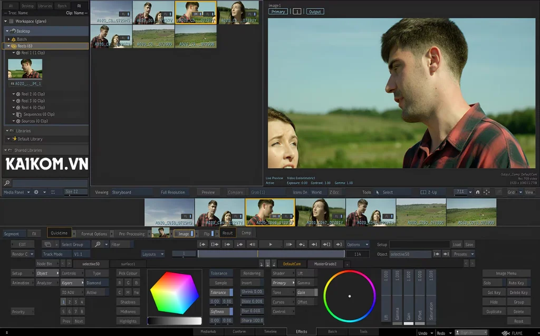Click the node bin left arrow button
The image size is (540, 336).
point(63,264)
